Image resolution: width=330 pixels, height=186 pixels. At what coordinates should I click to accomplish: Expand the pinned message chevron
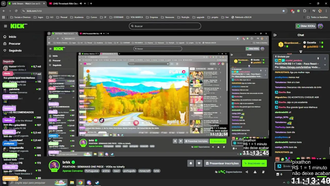[x=325, y=65]
